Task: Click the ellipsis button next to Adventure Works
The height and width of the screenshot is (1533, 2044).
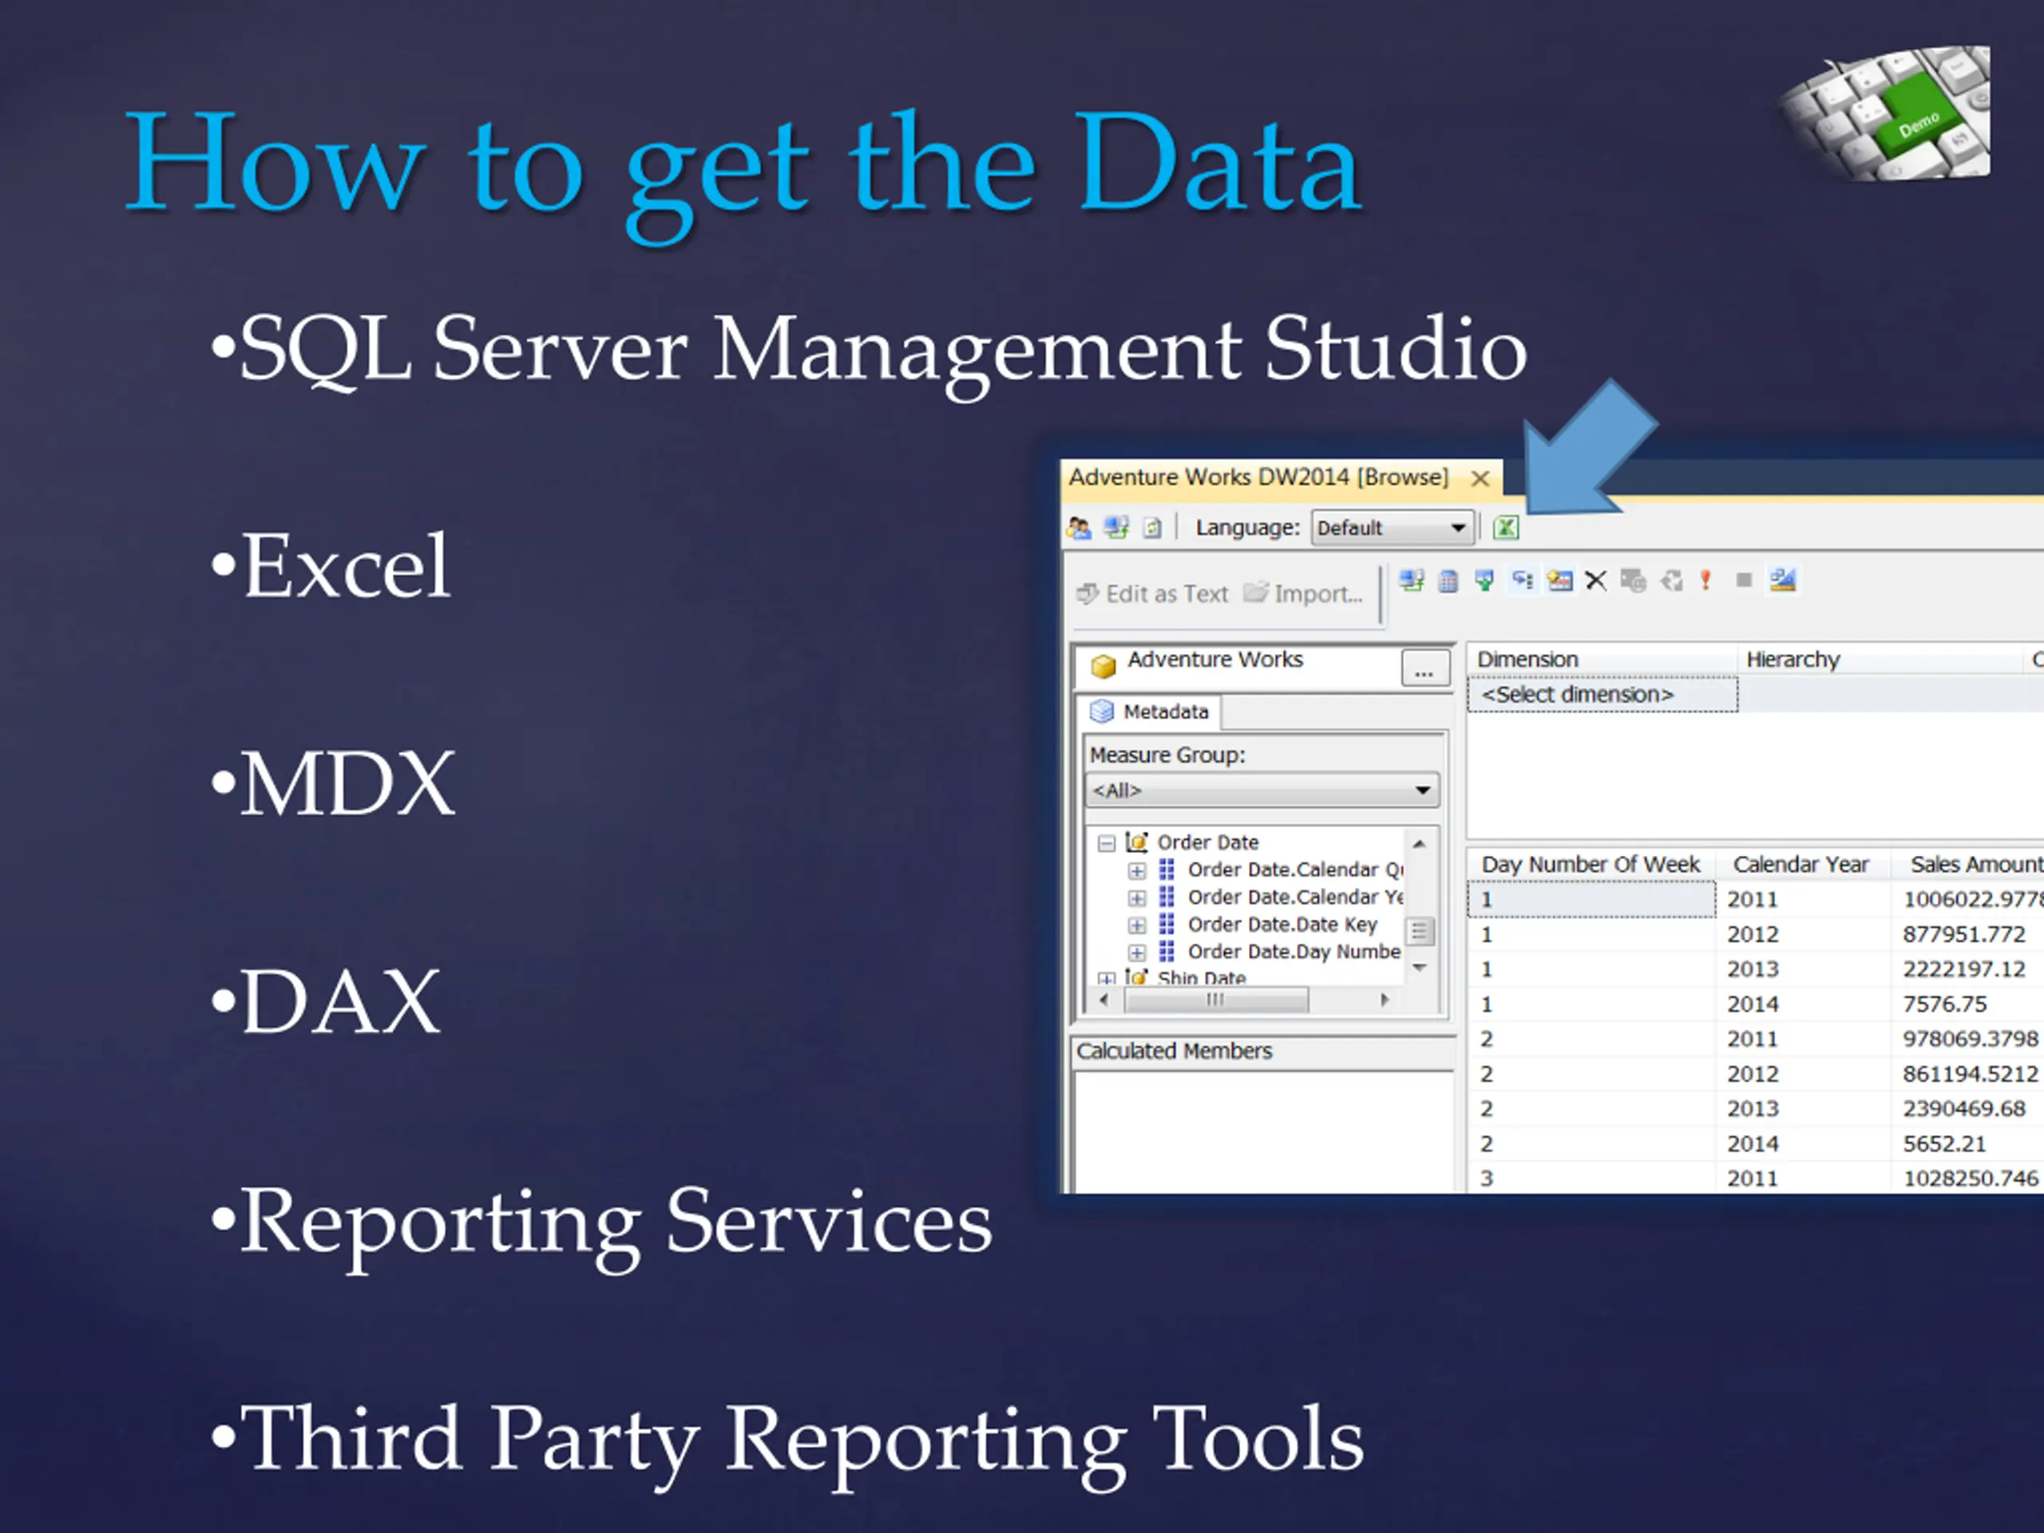Action: coord(1424,667)
